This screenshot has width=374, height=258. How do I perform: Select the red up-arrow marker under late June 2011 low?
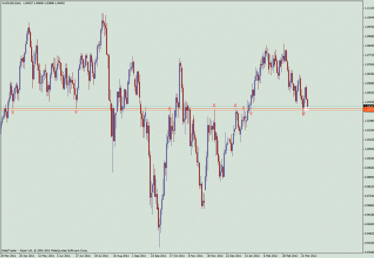coord(76,112)
